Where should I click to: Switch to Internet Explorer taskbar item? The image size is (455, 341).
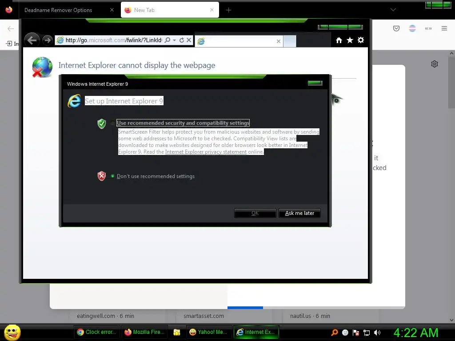click(256, 332)
